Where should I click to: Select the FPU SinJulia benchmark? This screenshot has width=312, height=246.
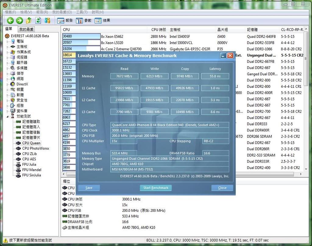click(31, 175)
